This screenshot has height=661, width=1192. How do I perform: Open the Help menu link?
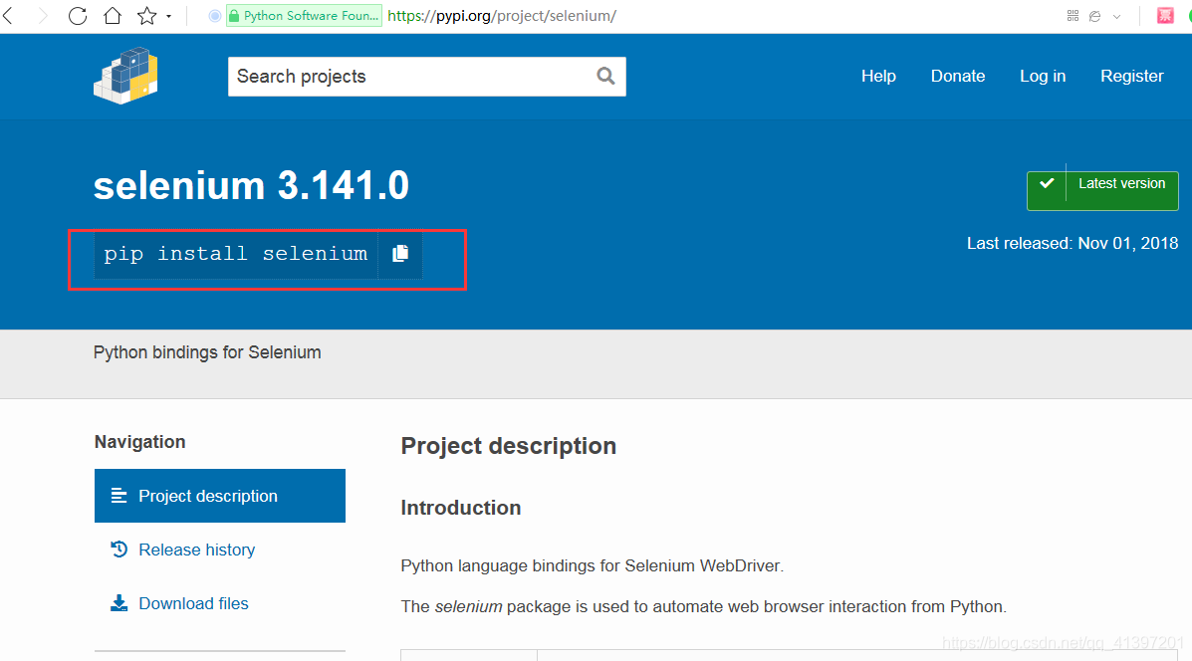coord(878,76)
